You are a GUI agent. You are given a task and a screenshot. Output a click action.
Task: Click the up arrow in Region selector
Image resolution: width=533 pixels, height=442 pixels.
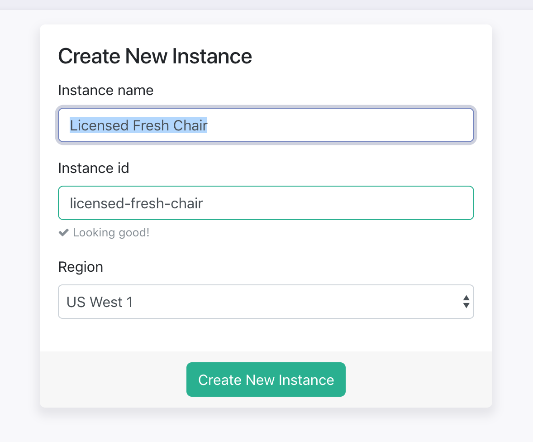click(466, 298)
